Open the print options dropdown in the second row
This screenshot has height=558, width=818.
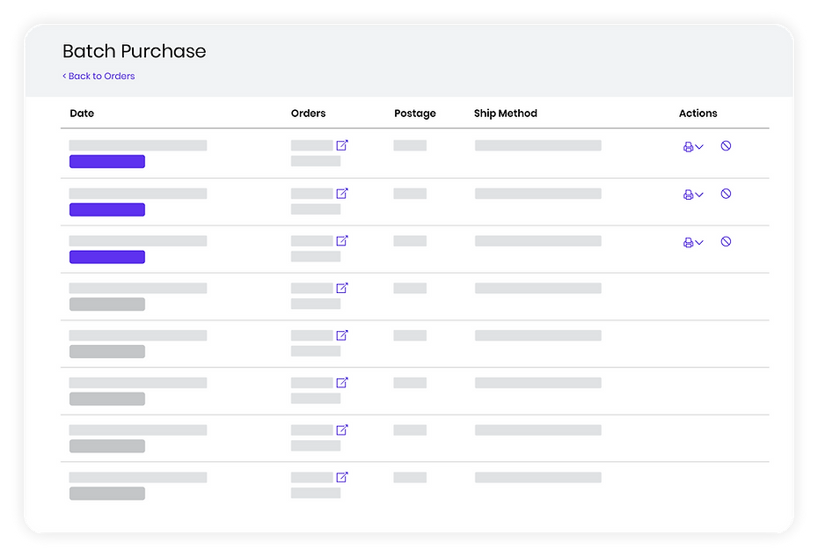(x=693, y=195)
